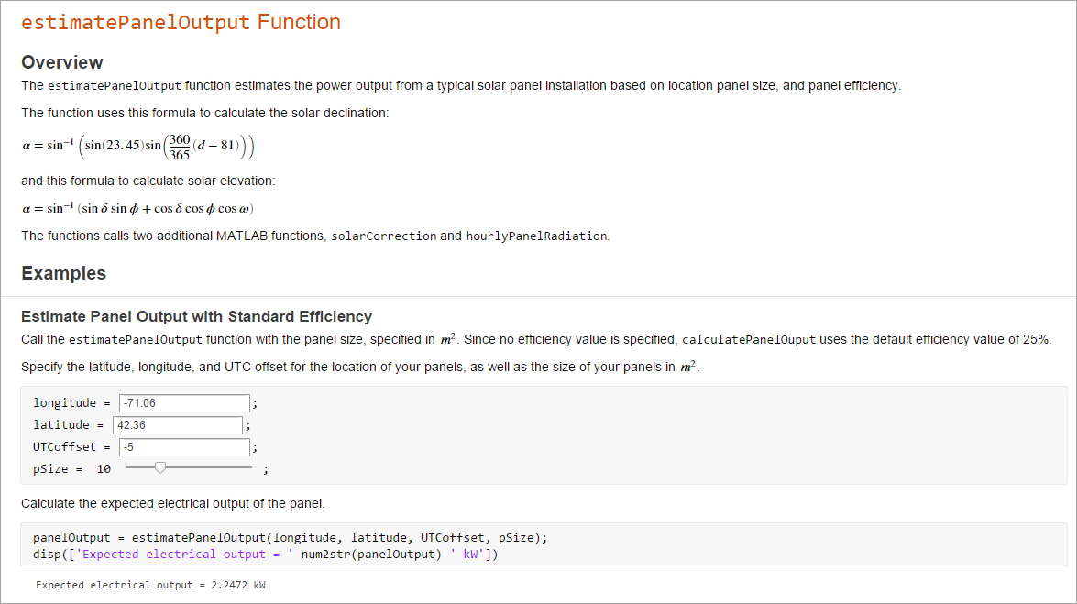Click the solar declination formula
The width and height of the screenshot is (1077, 604).
click(137, 146)
